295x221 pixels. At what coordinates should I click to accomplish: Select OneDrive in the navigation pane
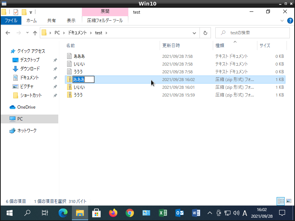point(26,107)
